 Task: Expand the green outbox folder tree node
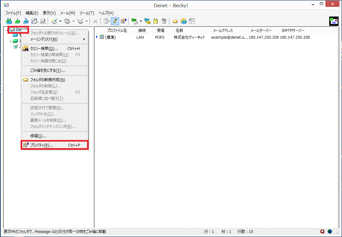pyautogui.click(x=11, y=41)
